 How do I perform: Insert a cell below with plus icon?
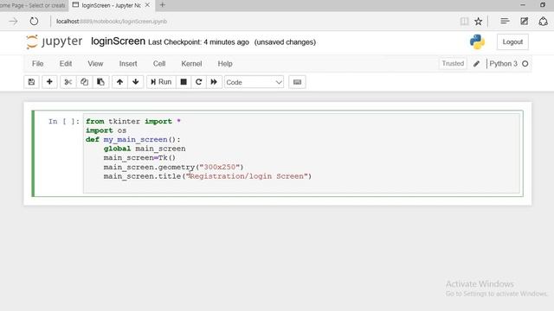[x=49, y=82]
